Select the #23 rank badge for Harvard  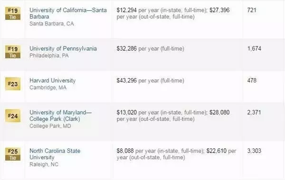pyautogui.click(x=13, y=84)
